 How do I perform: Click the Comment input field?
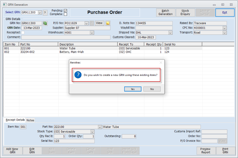[66, 37]
